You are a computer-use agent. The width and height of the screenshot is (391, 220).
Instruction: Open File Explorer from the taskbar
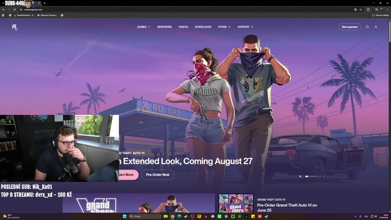click(166, 216)
